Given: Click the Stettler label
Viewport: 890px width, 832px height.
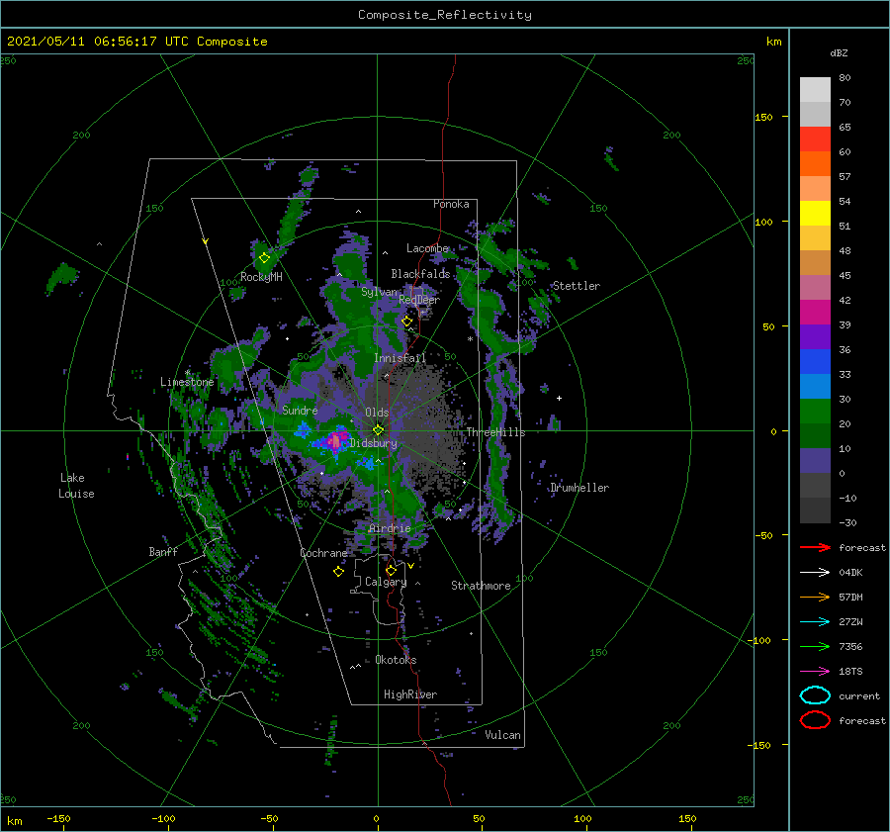Looking at the screenshot, I should [x=577, y=286].
